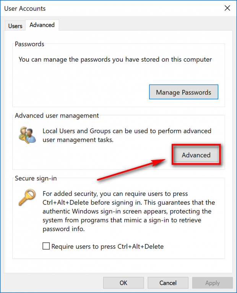The width and height of the screenshot is (237, 293).
Task: Click the User Accounts title bar text
Action: [25, 8]
